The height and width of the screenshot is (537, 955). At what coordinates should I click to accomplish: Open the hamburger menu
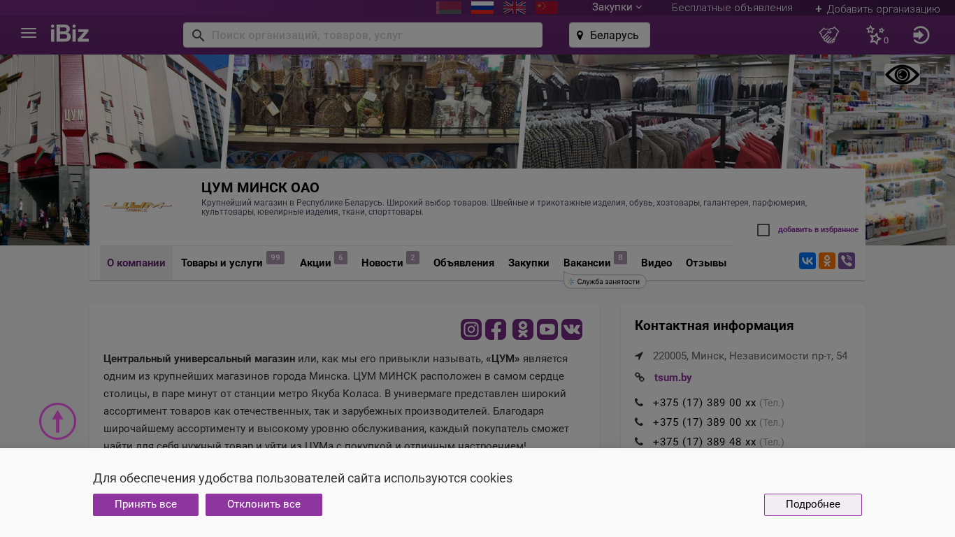tap(29, 33)
